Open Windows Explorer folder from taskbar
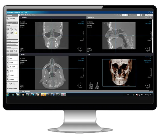 point(18,95)
